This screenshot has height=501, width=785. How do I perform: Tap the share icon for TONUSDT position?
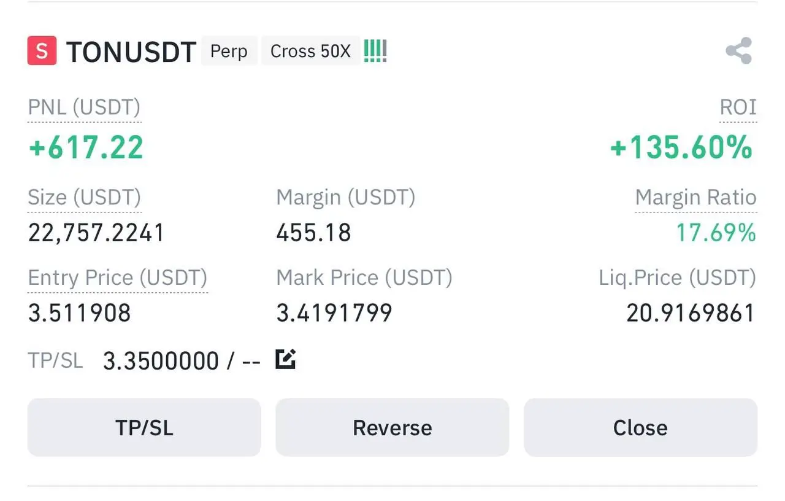[x=738, y=51]
